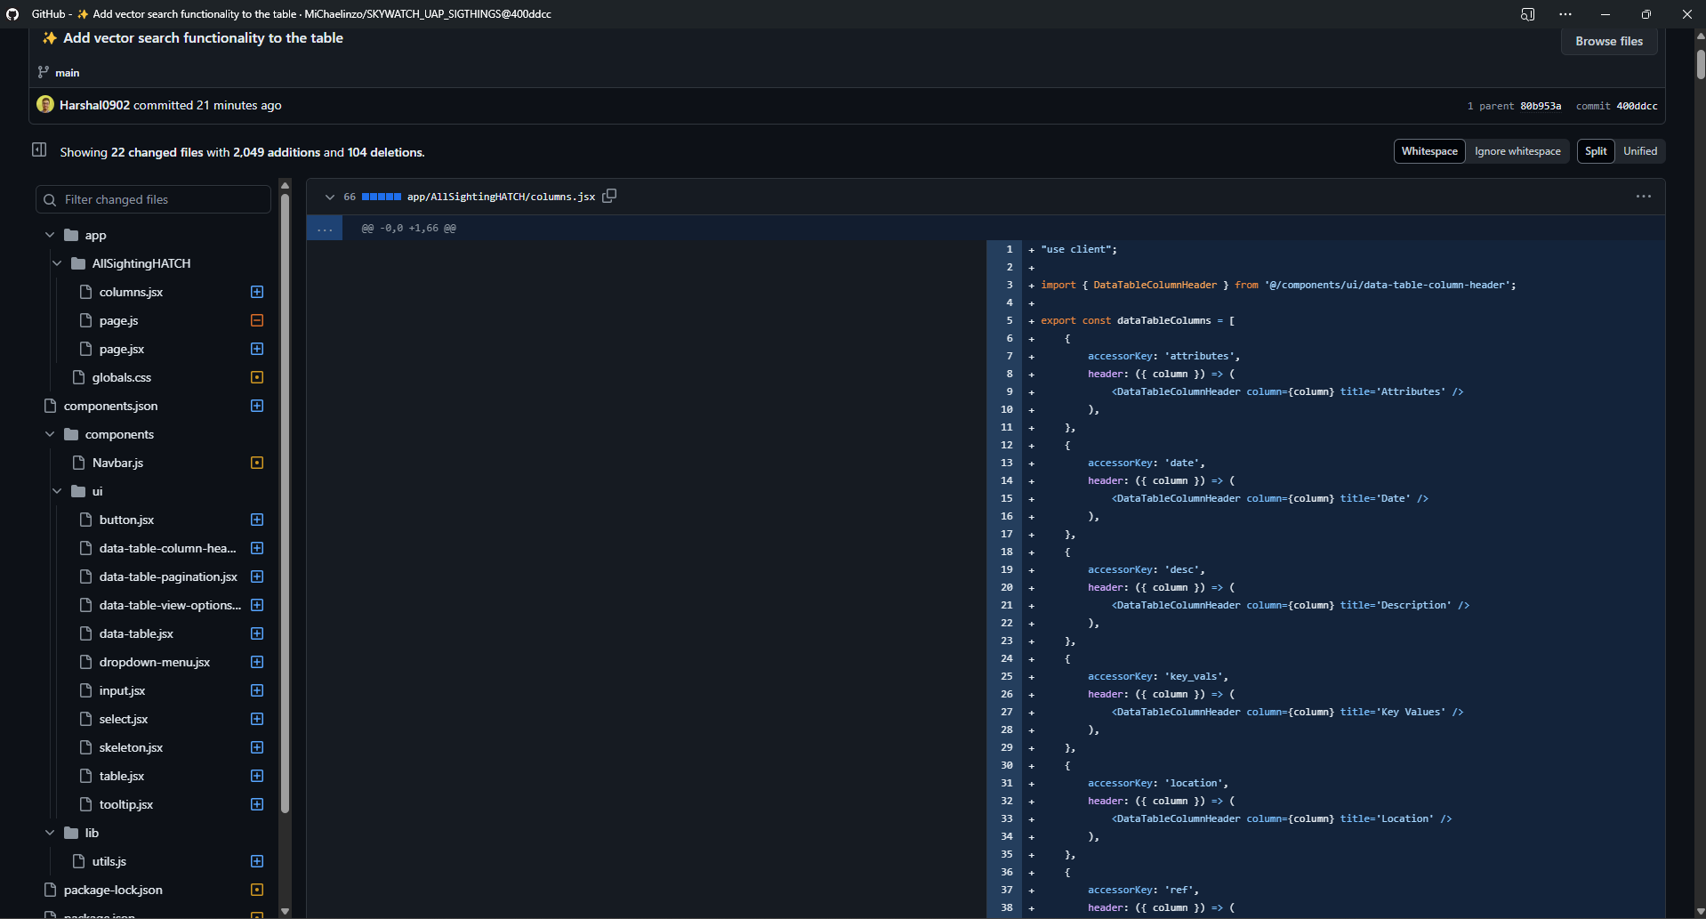Click the file tree scroll down arrow

pos(285,911)
